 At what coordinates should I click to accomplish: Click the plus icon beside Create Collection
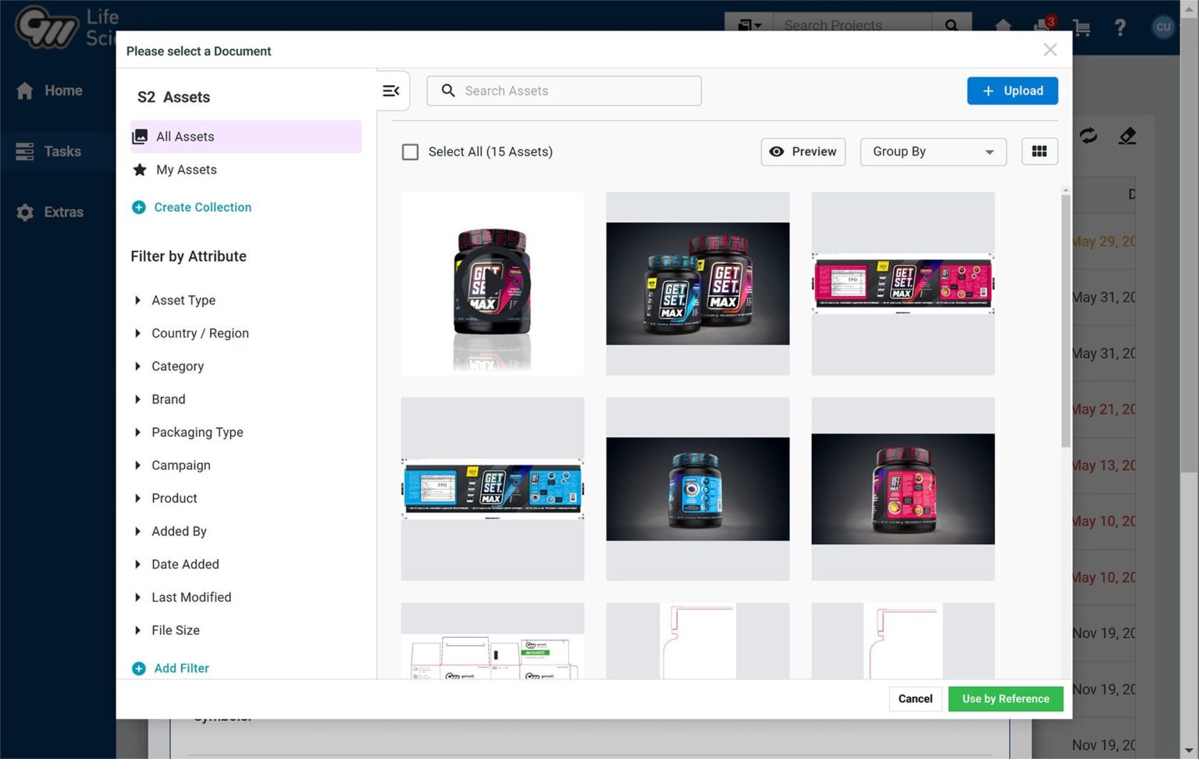139,208
